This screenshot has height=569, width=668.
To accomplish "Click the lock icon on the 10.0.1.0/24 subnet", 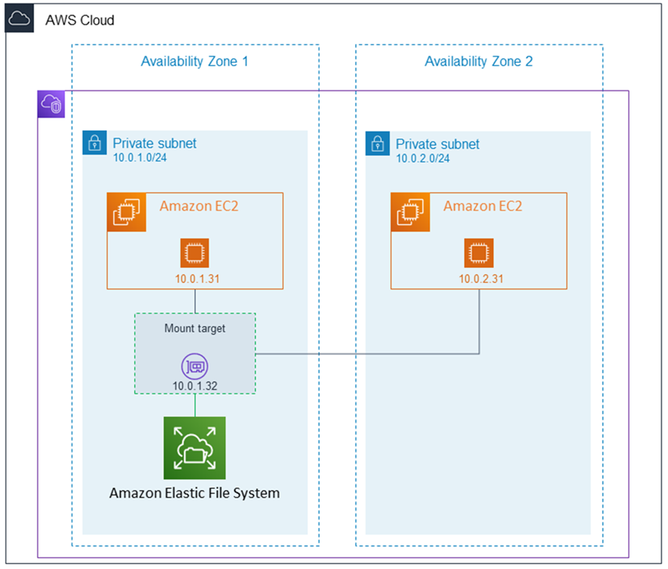I will (x=94, y=144).
